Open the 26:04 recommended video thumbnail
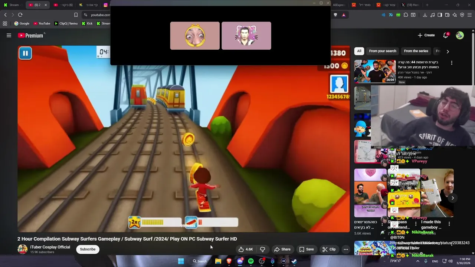Screen dimensions: 475x267 [374, 72]
